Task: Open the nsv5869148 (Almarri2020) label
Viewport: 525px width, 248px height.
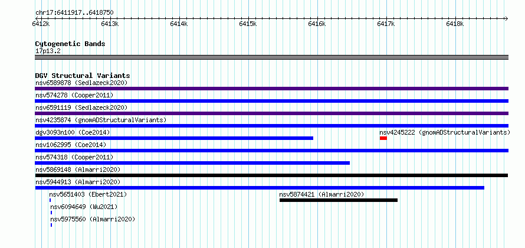Action: [x=78, y=169]
